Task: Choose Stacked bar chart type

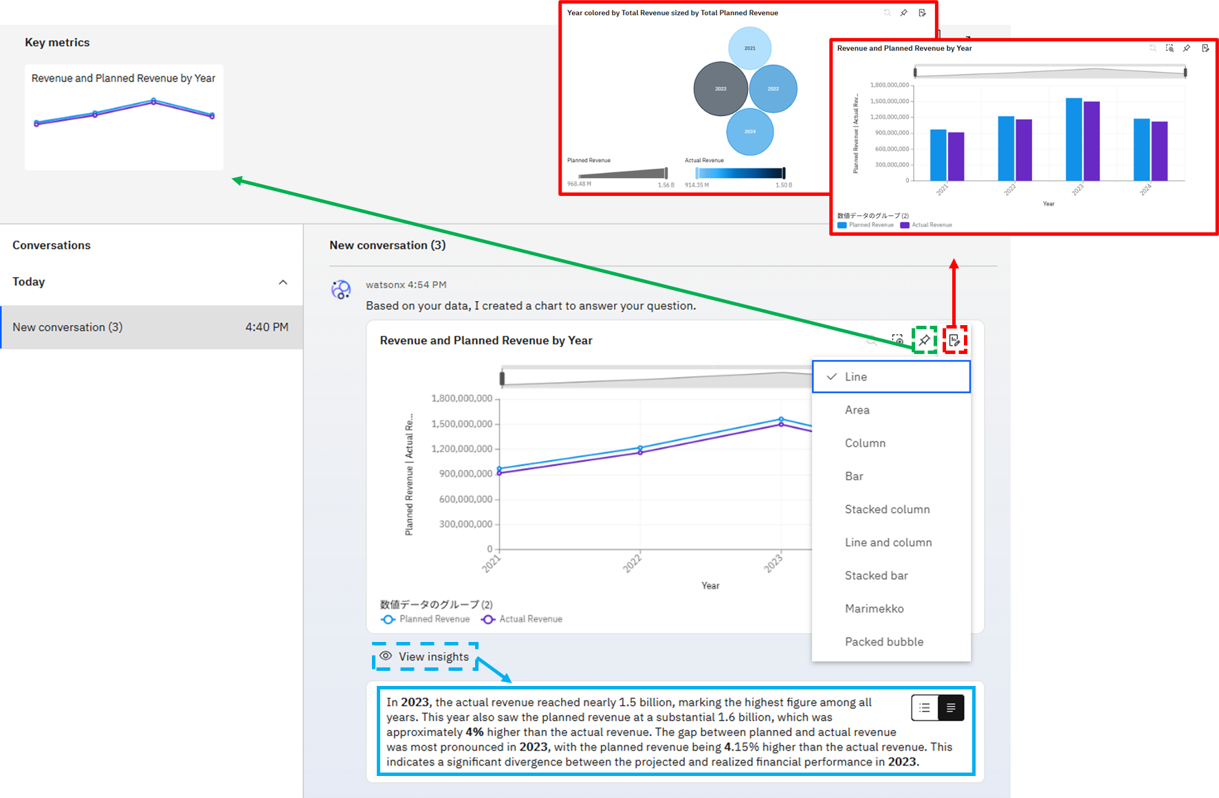Action: [891, 575]
